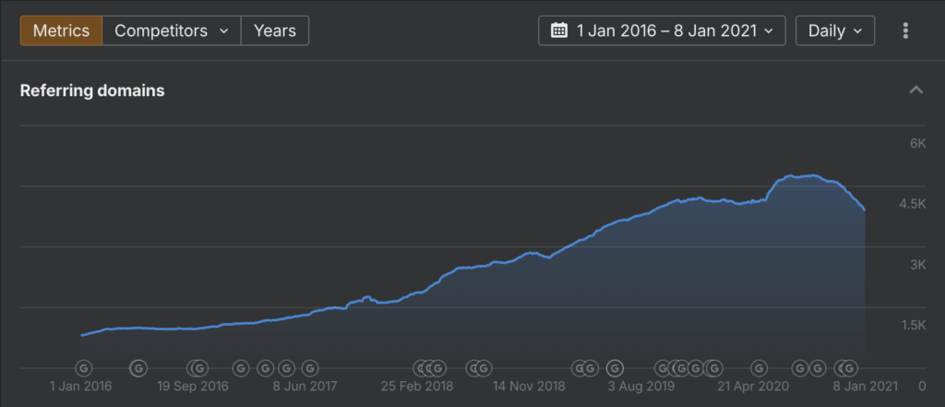
Task: Click the calendar icon in date range button
Action: [559, 30]
